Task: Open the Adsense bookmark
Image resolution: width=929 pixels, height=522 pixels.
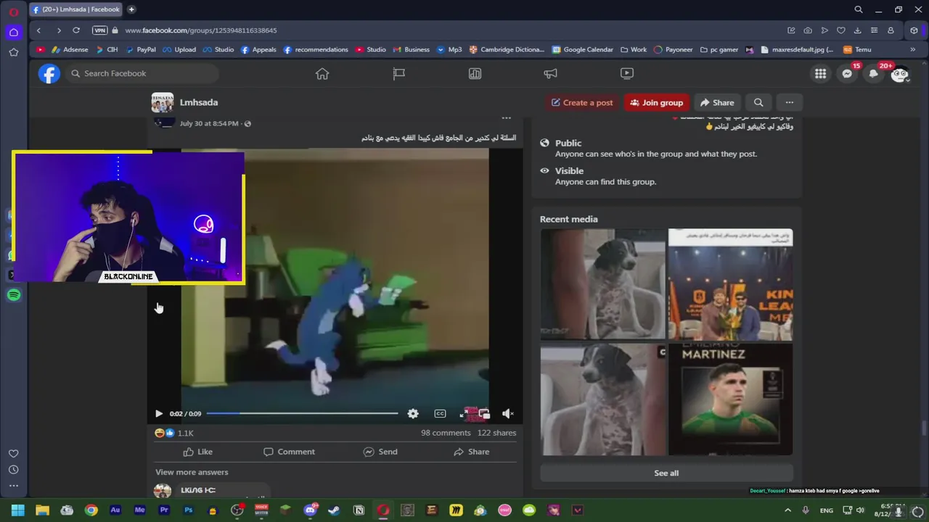Action: (70, 49)
